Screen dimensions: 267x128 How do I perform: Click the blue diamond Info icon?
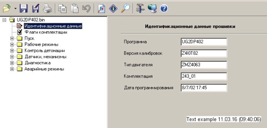(x=113, y=9)
